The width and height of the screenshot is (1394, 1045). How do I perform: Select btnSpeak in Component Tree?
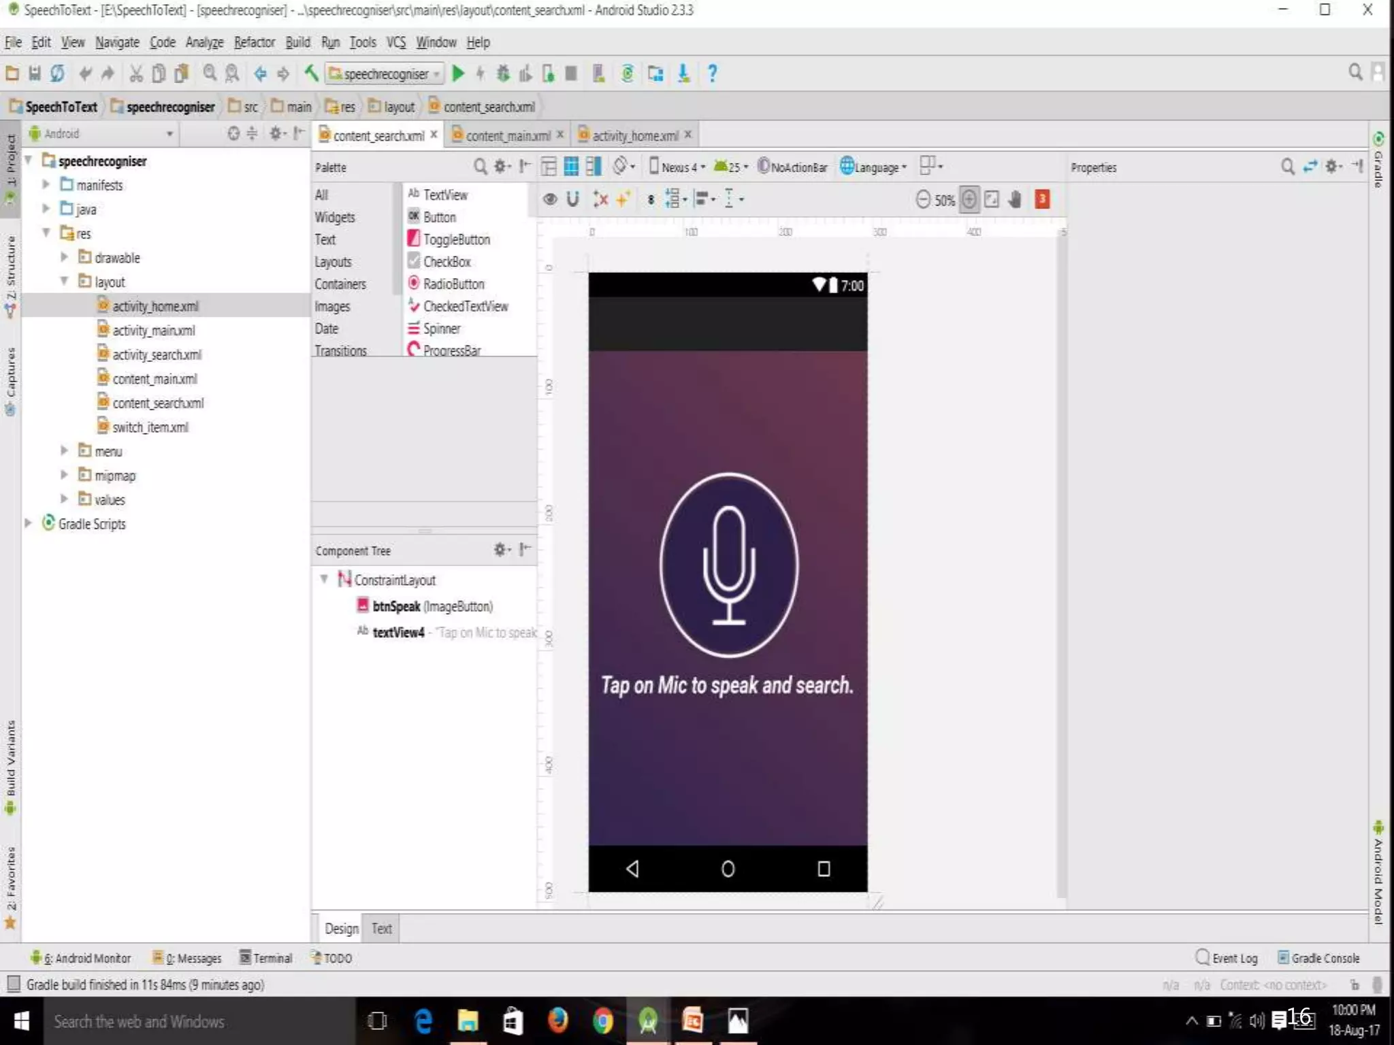click(396, 606)
